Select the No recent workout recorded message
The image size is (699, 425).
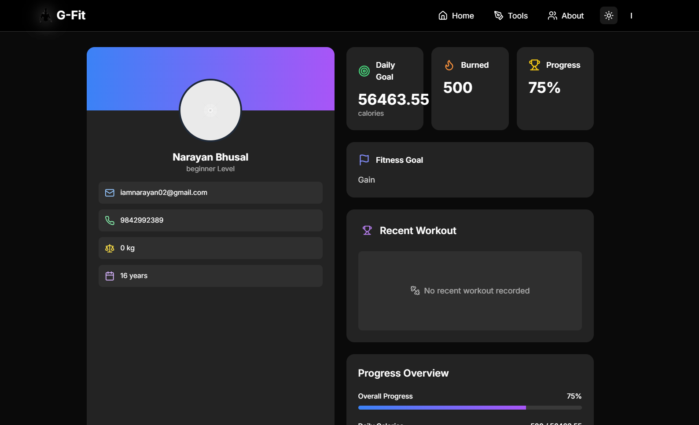pyautogui.click(x=477, y=291)
